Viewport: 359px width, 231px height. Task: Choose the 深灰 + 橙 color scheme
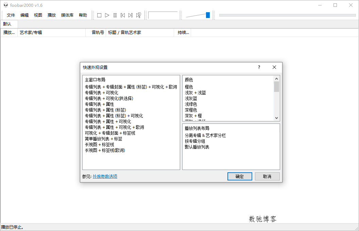193,116
